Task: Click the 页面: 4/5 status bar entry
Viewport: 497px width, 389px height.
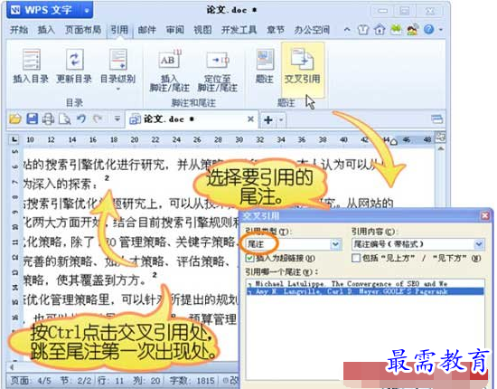Action: point(31,380)
